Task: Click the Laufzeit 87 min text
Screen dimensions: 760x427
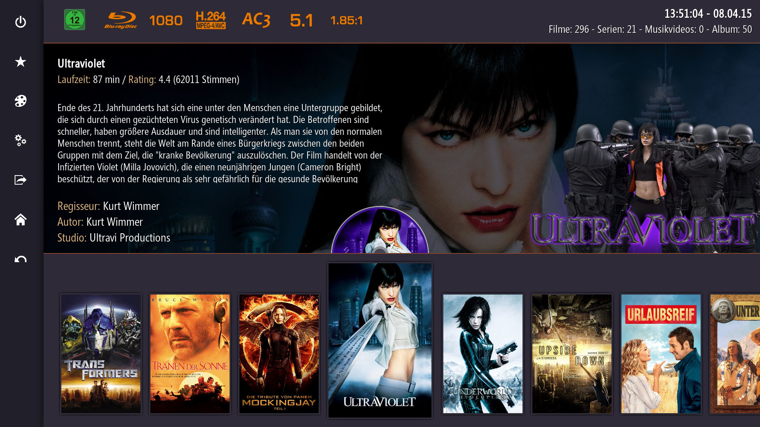Action: point(89,79)
